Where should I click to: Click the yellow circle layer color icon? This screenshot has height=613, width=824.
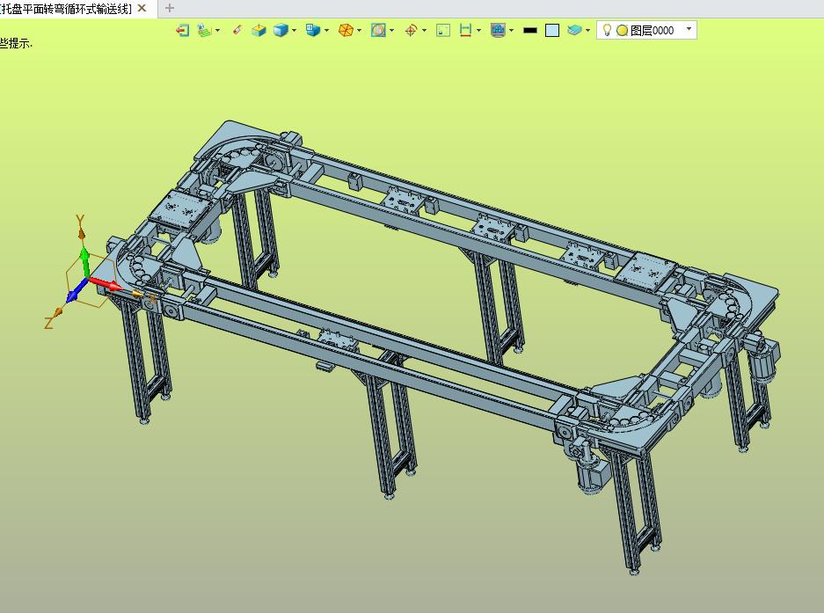point(623,31)
